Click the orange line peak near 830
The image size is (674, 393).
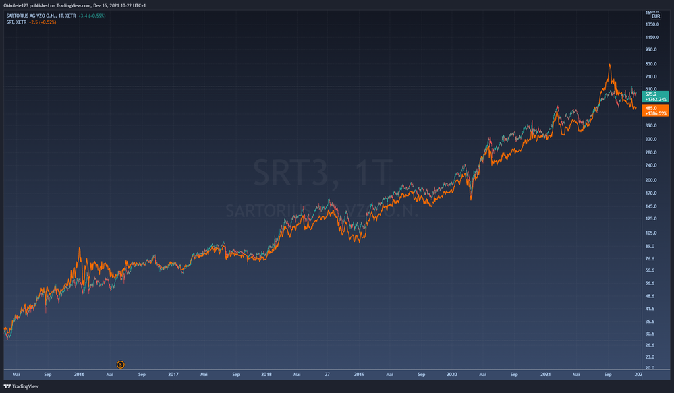pos(609,65)
